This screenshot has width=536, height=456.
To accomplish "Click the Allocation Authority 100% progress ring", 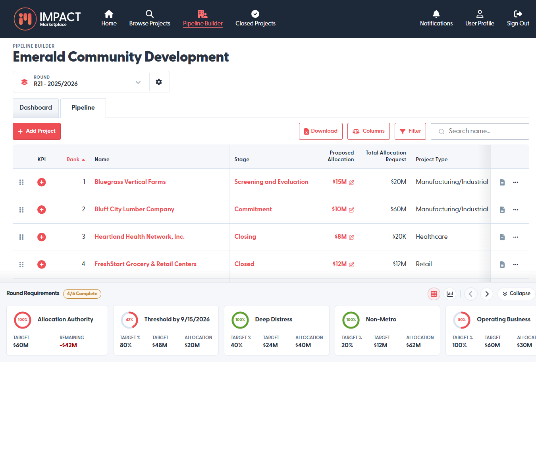I will (x=23, y=320).
